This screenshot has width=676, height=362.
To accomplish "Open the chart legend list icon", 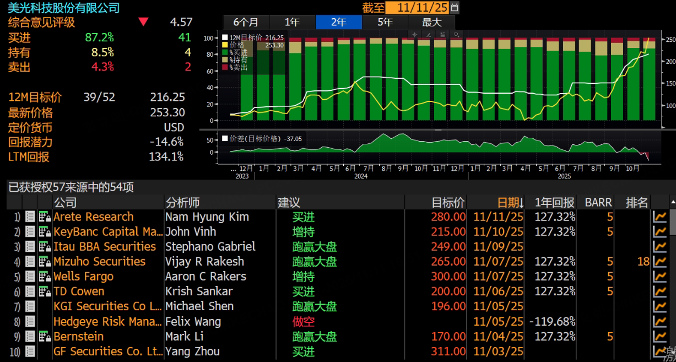I will coord(442,34).
